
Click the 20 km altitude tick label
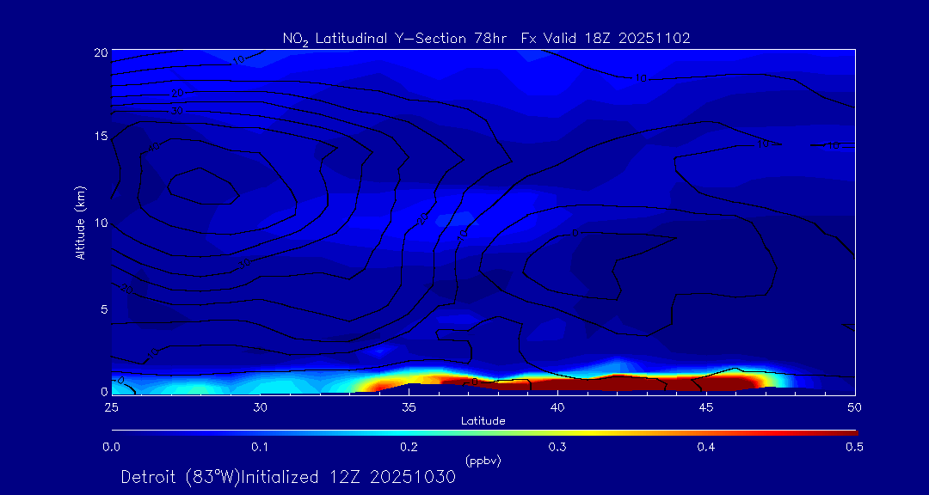(100, 52)
